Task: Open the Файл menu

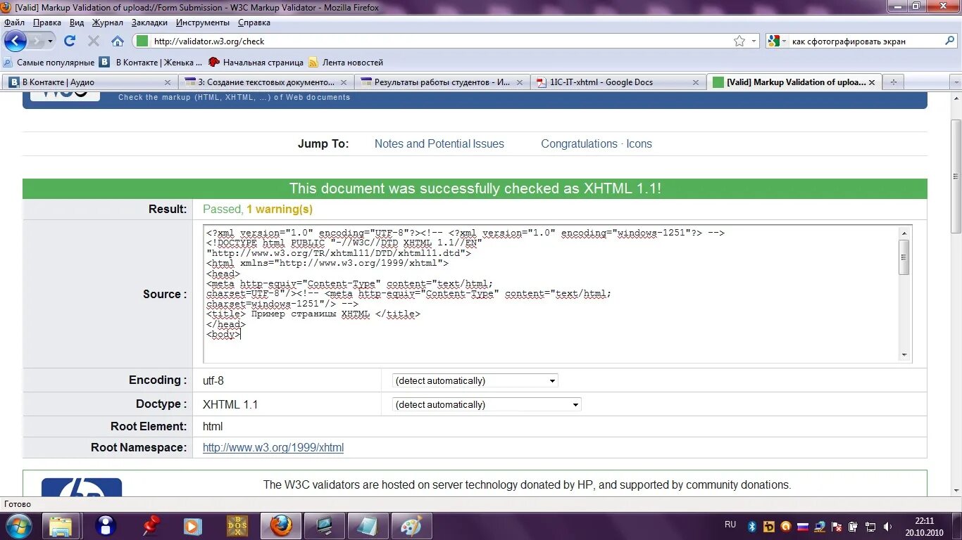Action: (x=14, y=22)
